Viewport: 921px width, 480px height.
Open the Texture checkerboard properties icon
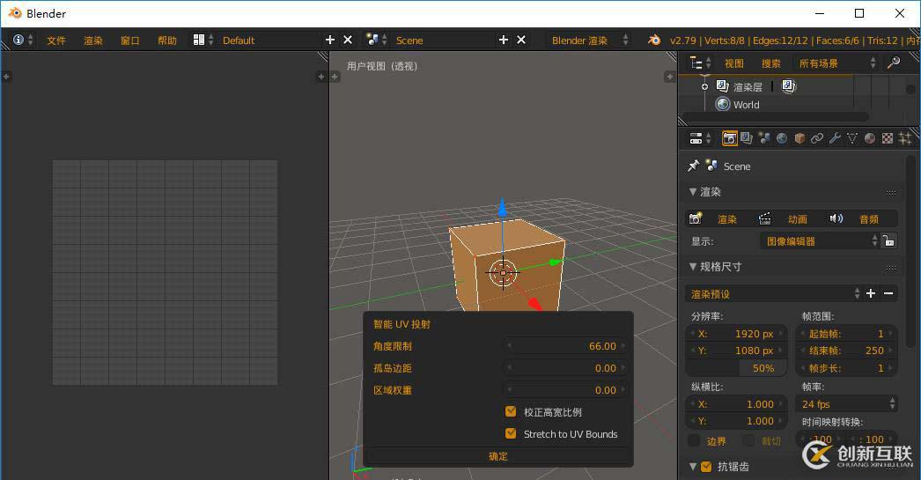point(887,138)
